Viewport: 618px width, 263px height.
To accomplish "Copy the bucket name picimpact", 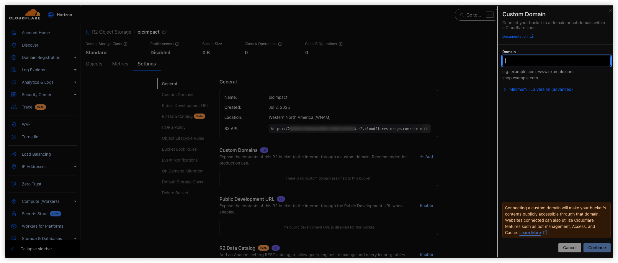I will (164, 32).
